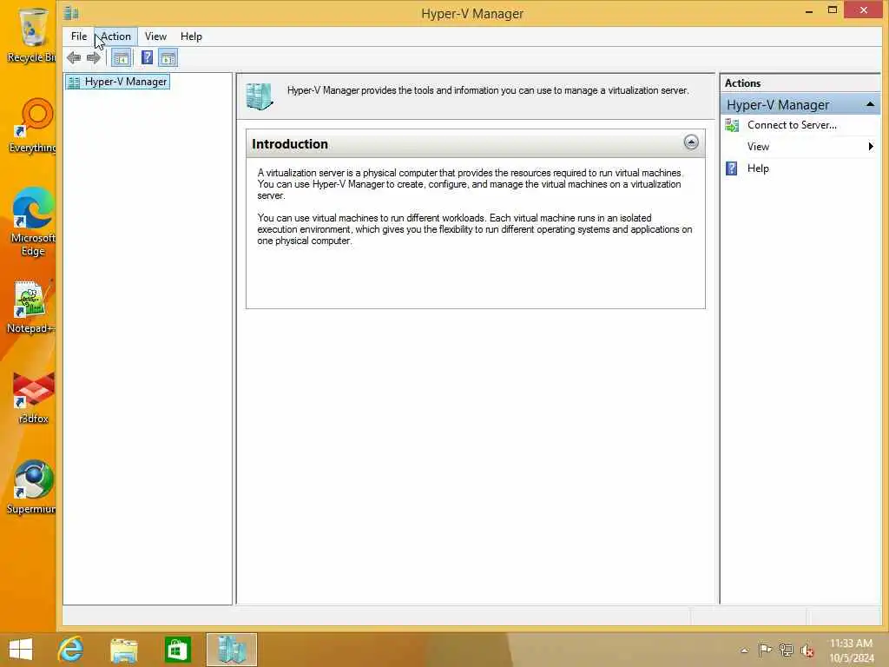Viewport: 889px width, 667px height.
Task: Toggle Show/Hide Console Tree toolbar icon
Action: 121,57
